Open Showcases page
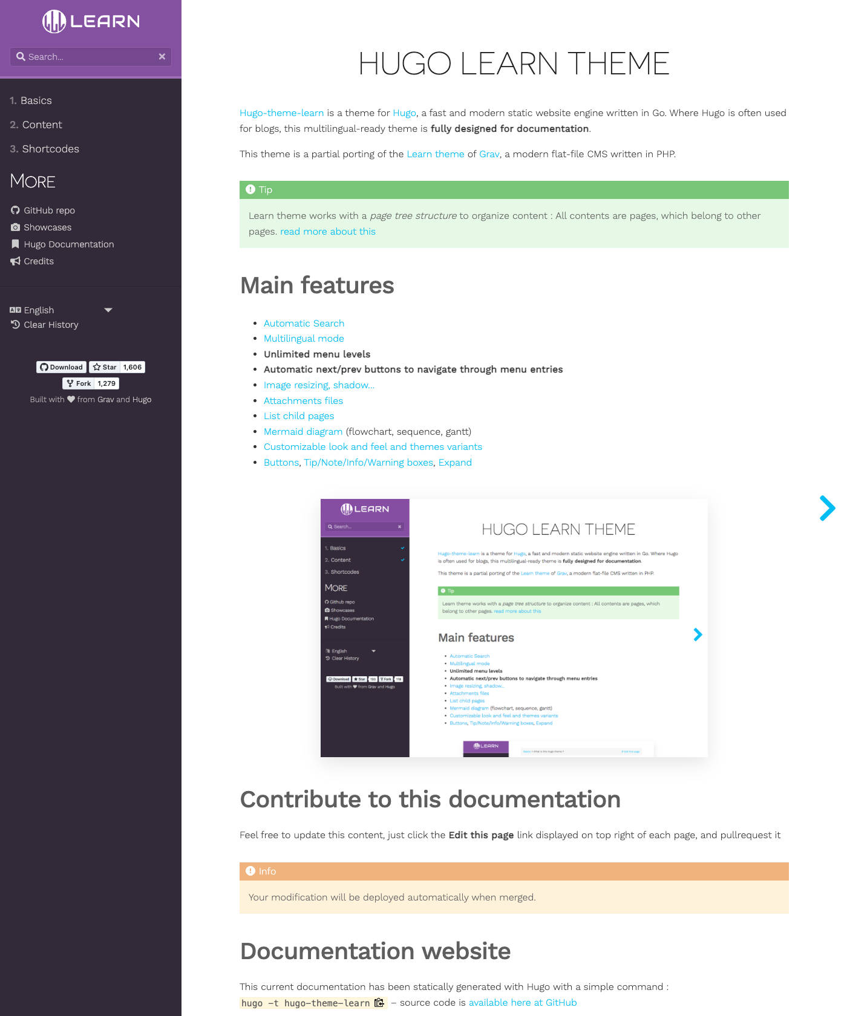 [x=47, y=227]
